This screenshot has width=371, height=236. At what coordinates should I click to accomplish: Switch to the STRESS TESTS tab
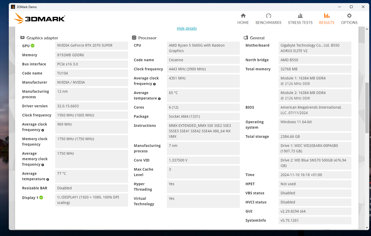coord(300,19)
